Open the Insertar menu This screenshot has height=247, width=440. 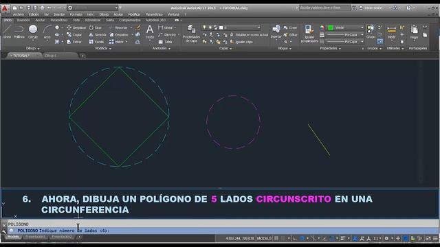pos(59,14)
